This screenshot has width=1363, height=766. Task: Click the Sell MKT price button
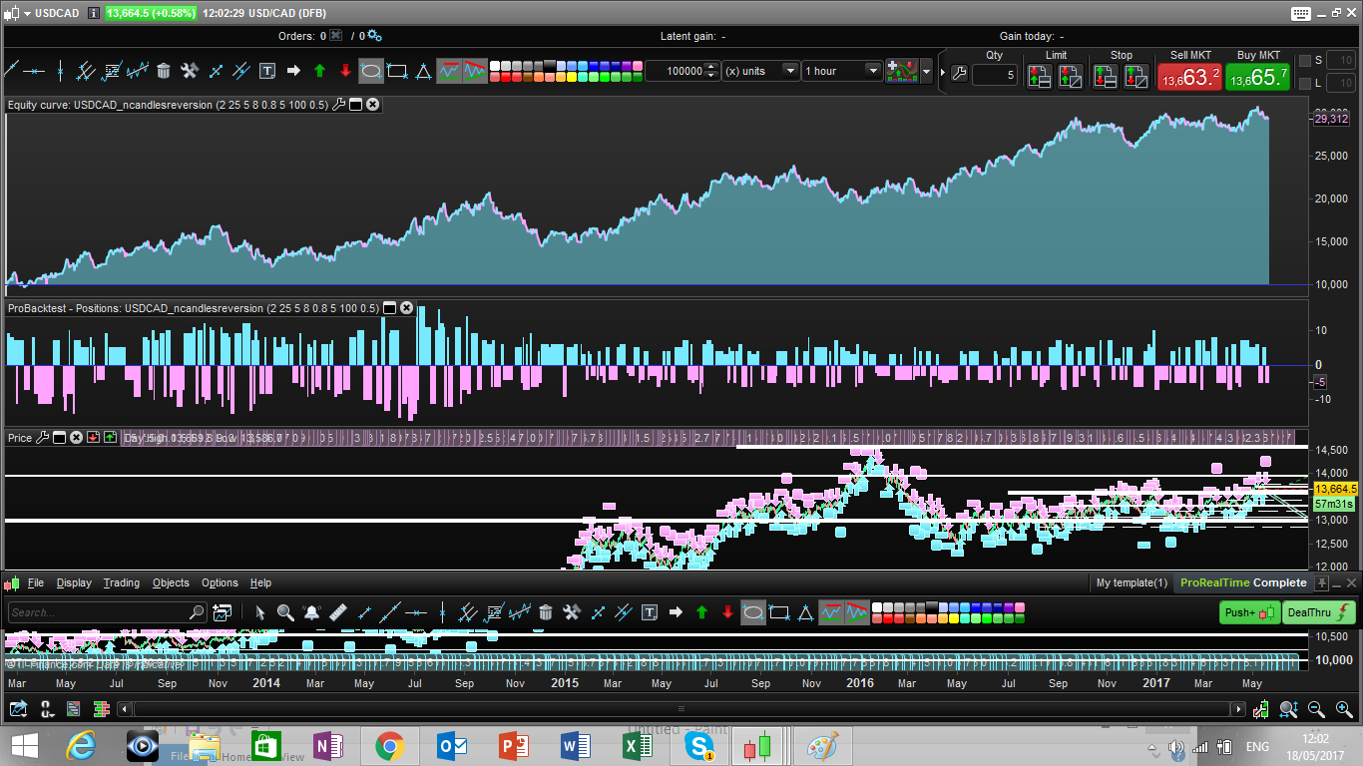[x=1188, y=77]
